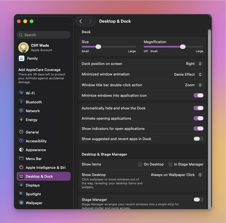
Task: Select Menu Bar in the sidebar
Action: coord(34,159)
